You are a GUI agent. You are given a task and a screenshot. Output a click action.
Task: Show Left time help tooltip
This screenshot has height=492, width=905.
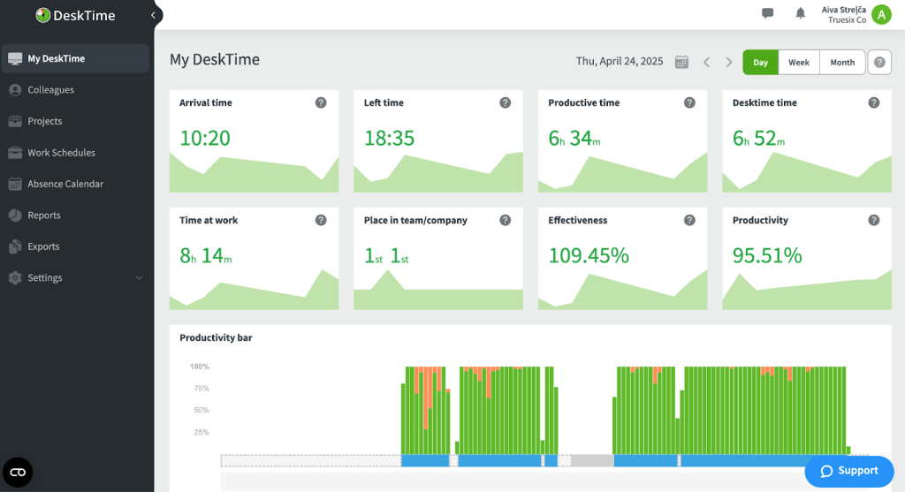click(x=505, y=102)
